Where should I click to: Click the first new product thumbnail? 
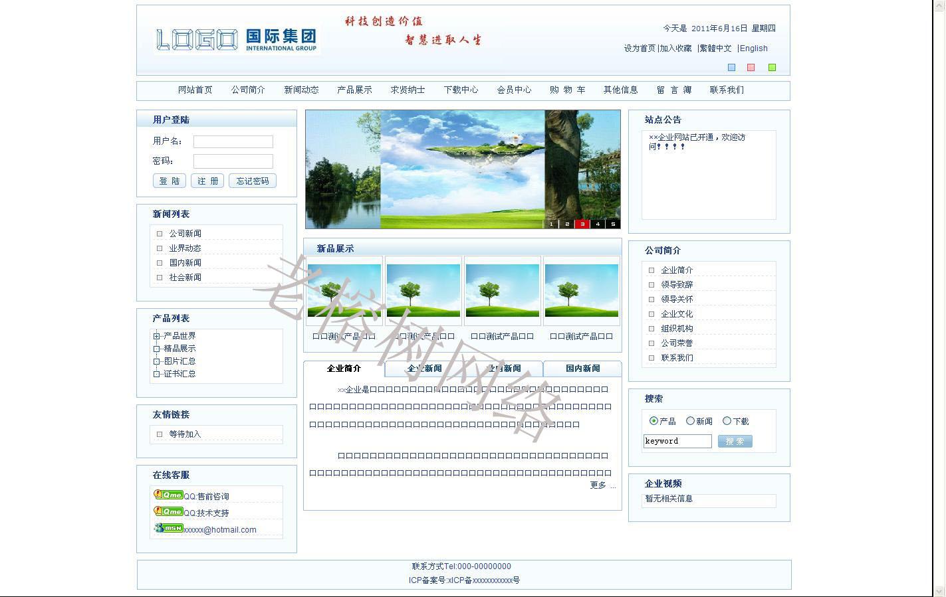344,291
